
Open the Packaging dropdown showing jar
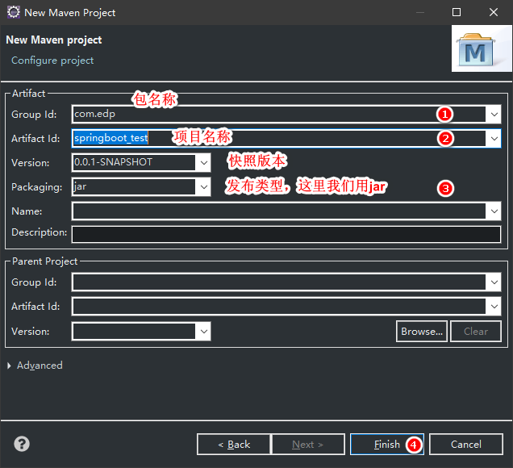pos(203,187)
